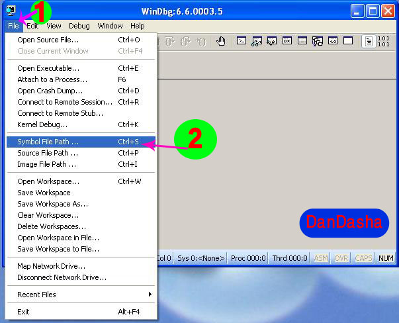The height and width of the screenshot is (323, 399).
Task: Open the Command window toolbar icon
Action: (x=242, y=41)
